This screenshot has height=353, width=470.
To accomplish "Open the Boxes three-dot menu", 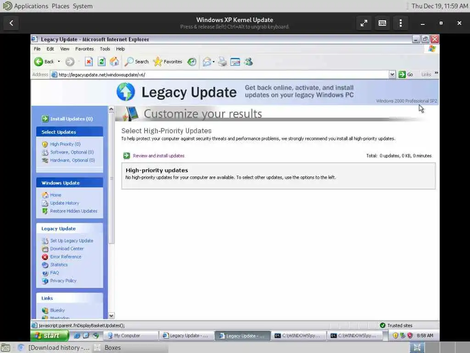I will (401, 23).
